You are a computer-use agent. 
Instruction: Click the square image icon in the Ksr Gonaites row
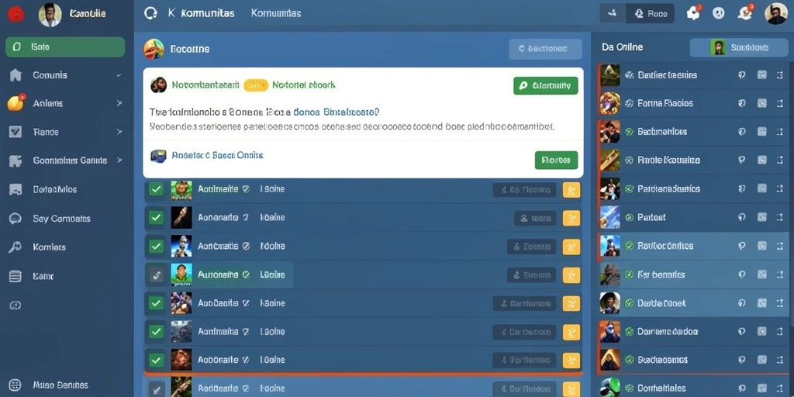tap(762, 274)
